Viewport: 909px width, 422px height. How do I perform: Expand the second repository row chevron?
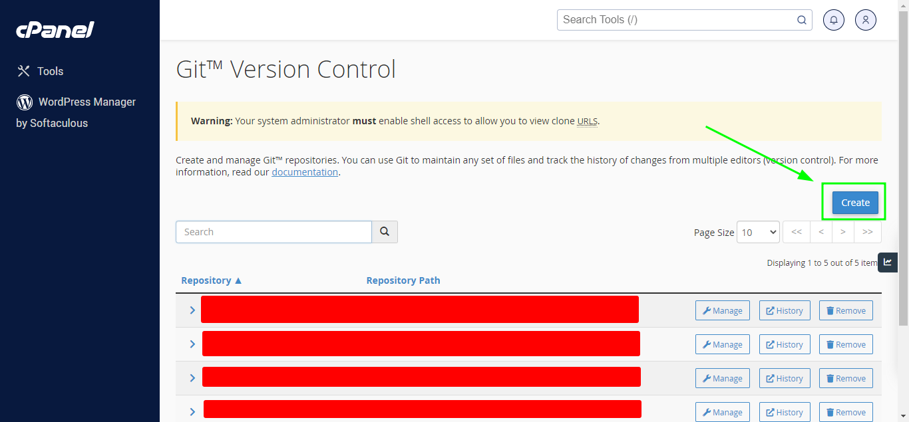(x=192, y=344)
